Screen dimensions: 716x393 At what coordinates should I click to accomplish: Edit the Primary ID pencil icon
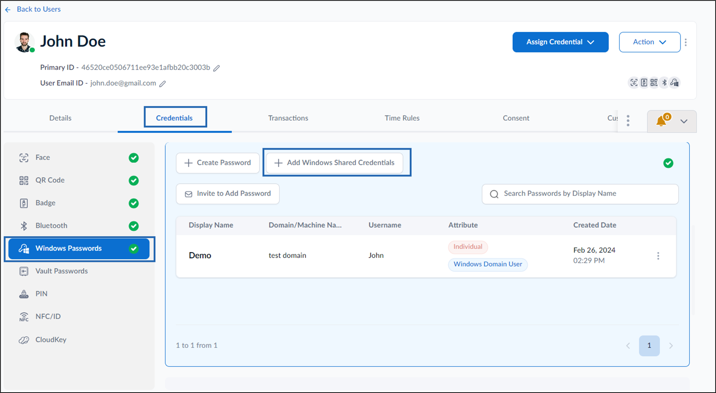[217, 68]
